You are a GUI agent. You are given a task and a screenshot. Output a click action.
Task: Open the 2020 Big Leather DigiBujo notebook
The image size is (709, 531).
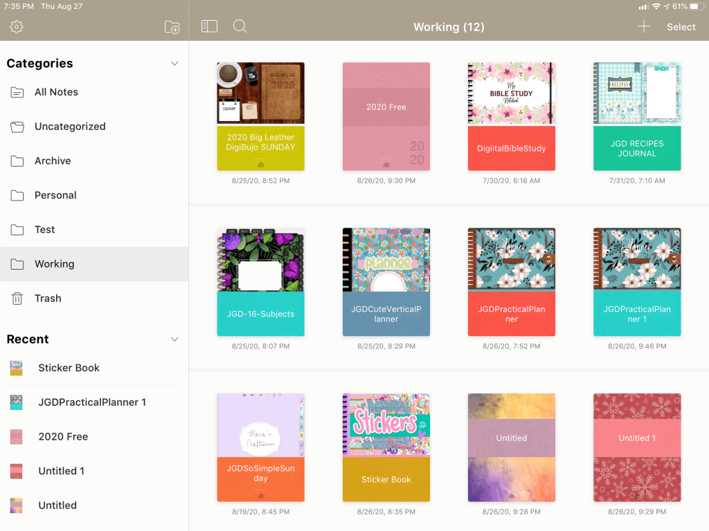click(x=260, y=116)
